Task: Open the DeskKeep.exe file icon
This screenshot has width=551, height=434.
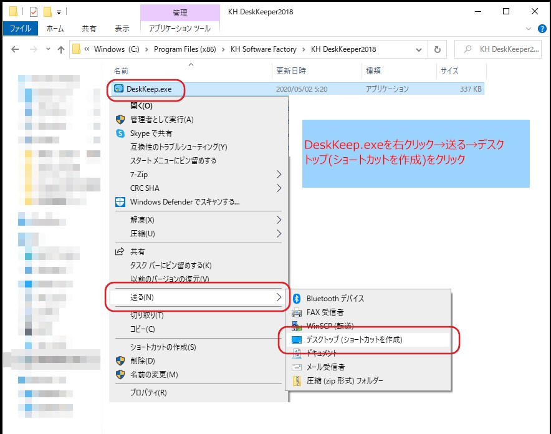Action: [x=119, y=89]
